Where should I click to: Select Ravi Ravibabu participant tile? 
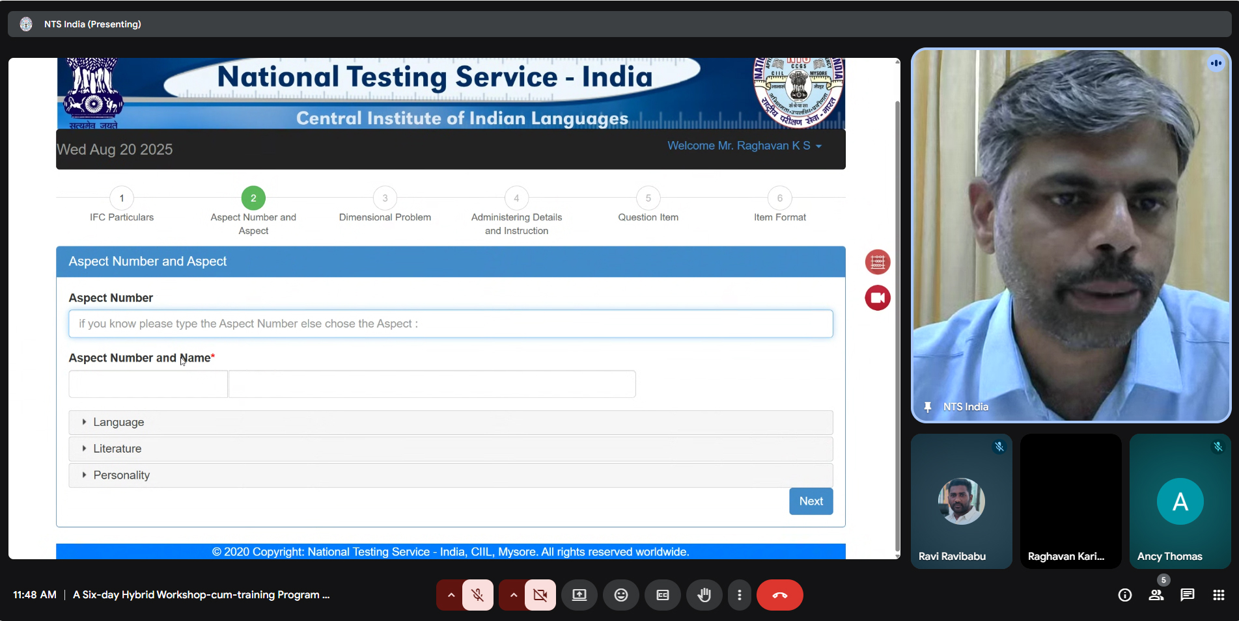pyautogui.click(x=962, y=501)
